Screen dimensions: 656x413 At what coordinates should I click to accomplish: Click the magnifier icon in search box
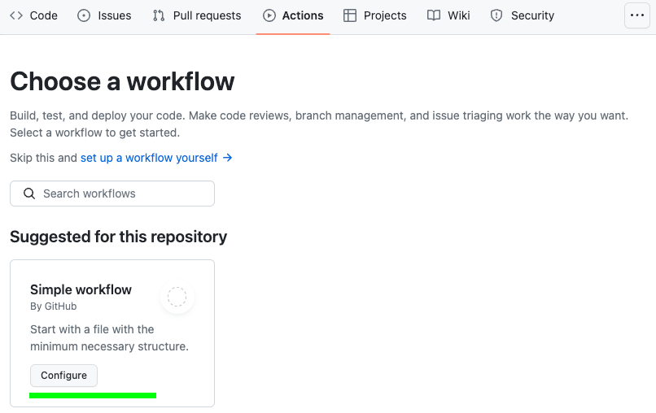[x=29, y=193]
